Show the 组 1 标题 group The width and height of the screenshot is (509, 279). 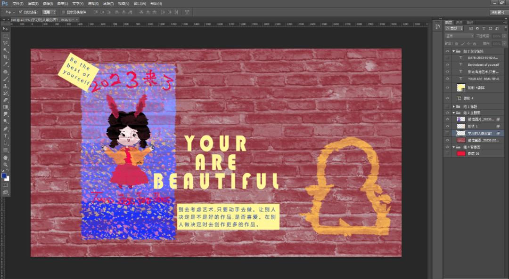point(448,107)
